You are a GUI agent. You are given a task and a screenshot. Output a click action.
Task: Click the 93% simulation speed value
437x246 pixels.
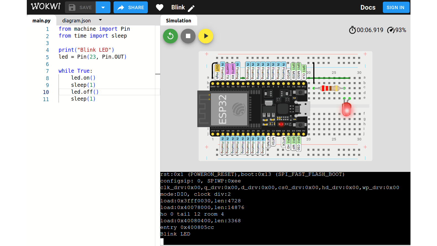(401, 30)
